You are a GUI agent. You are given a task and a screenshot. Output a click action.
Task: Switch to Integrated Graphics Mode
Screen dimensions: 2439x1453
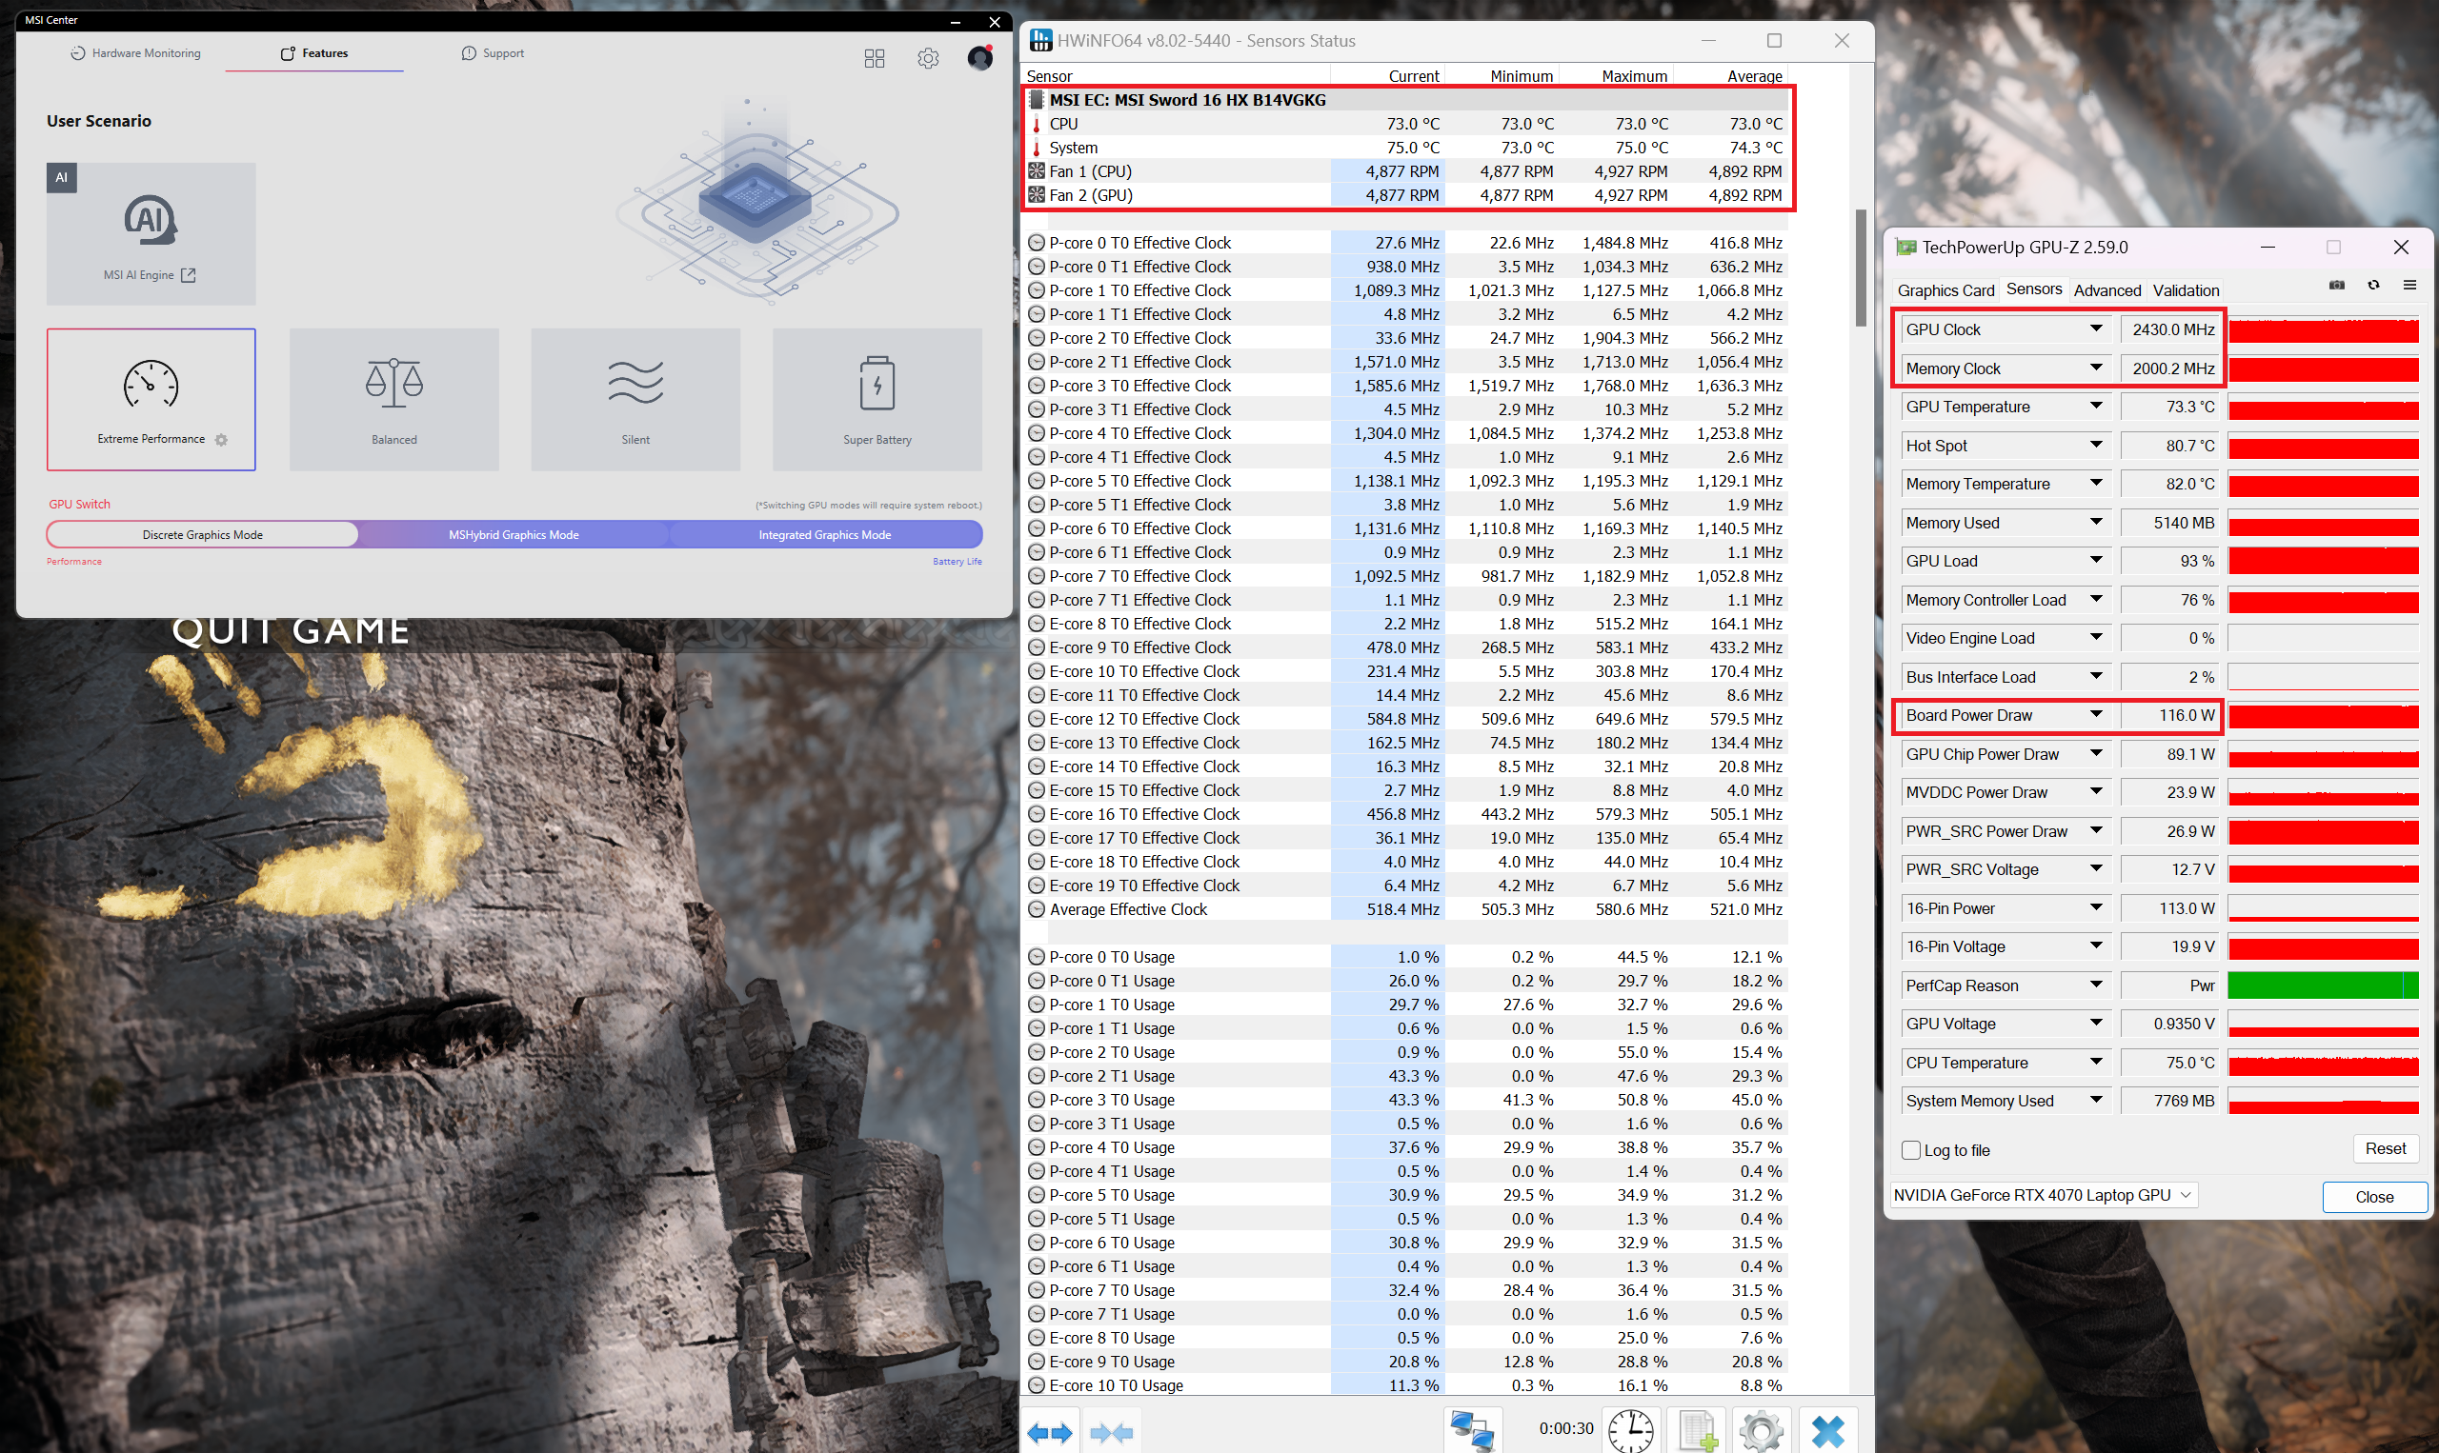(x=825, y=534)
